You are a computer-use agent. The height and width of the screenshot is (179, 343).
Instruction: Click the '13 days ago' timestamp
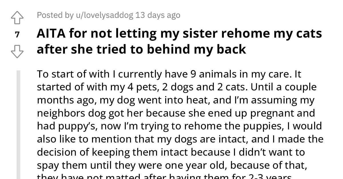point(158,15)
